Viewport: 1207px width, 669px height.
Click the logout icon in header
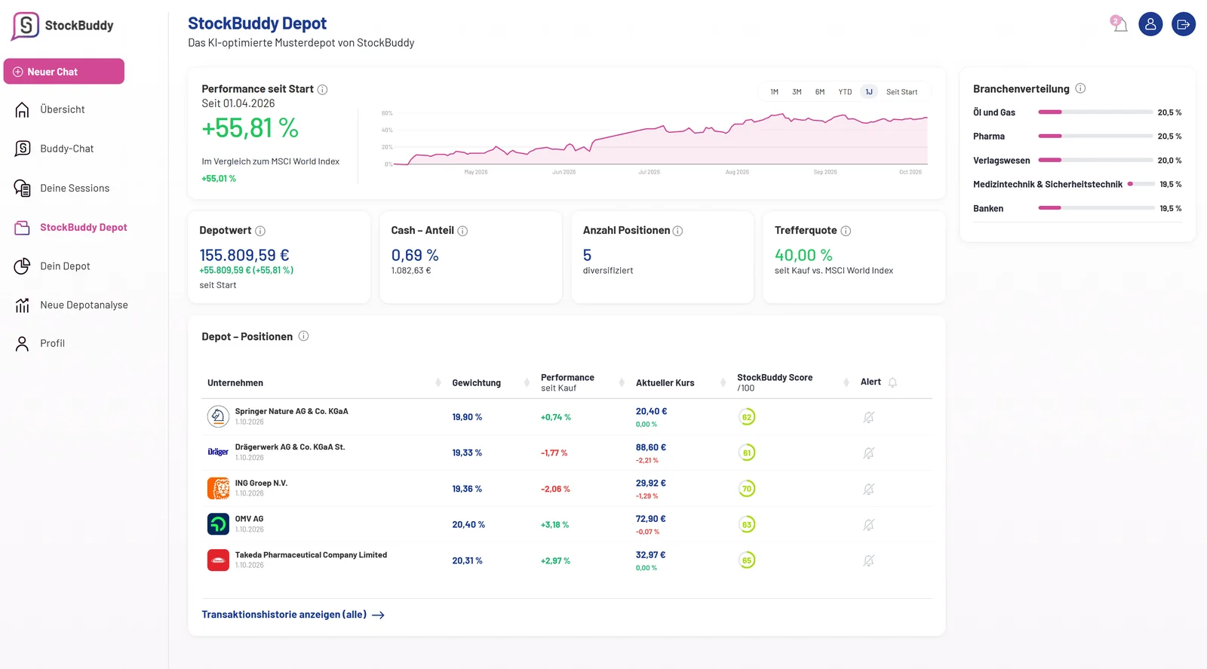[x=1184, y=24]
